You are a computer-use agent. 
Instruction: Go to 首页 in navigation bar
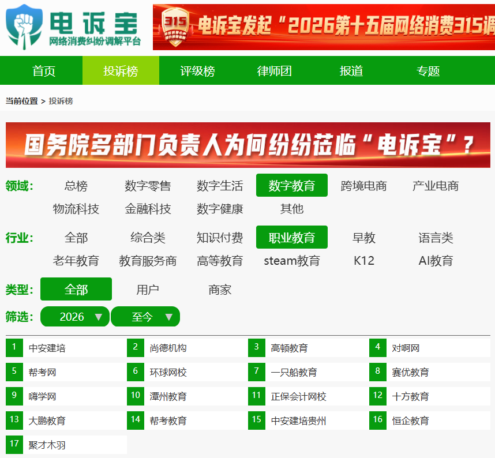44,71
